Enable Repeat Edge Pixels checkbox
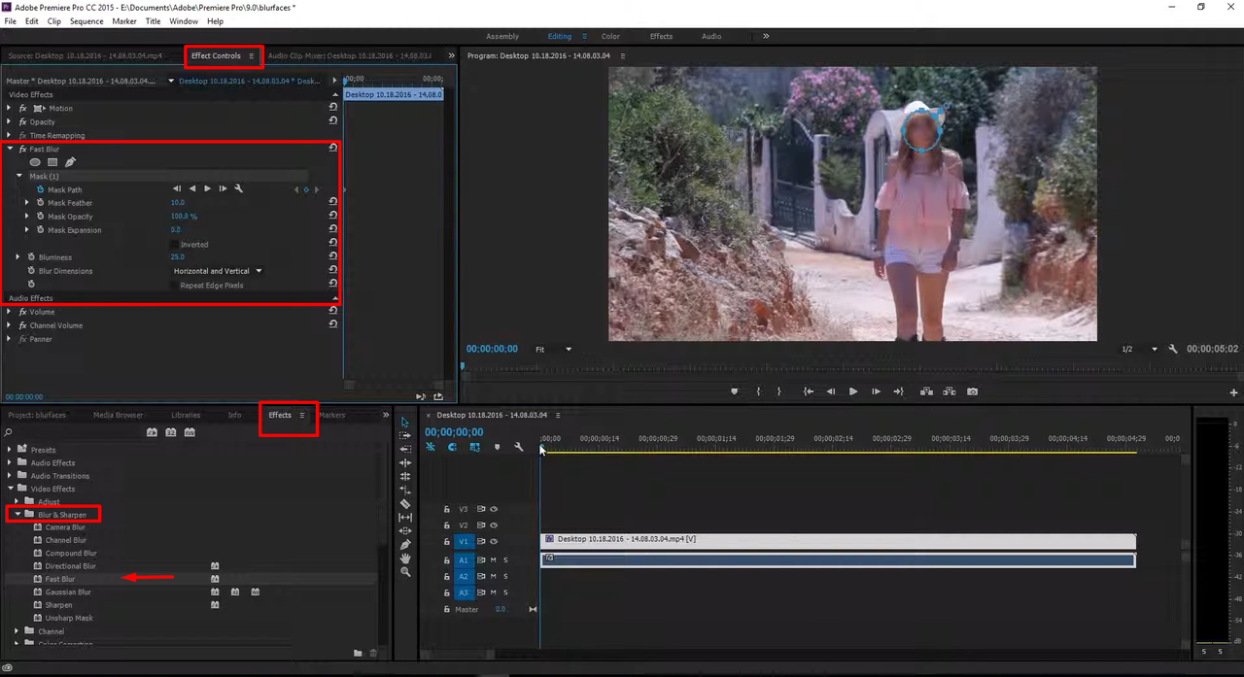 tap(175, 285)
